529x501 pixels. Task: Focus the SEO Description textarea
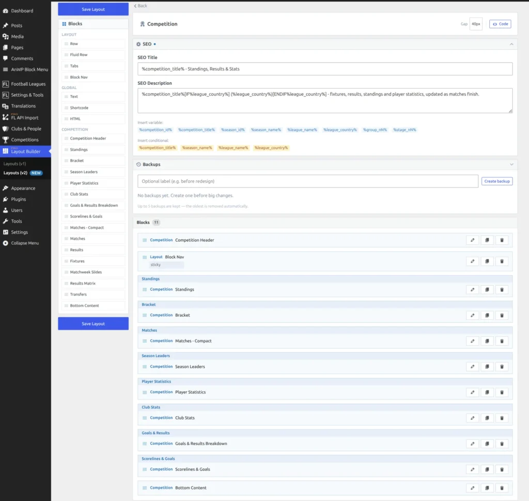pos(325,101)
